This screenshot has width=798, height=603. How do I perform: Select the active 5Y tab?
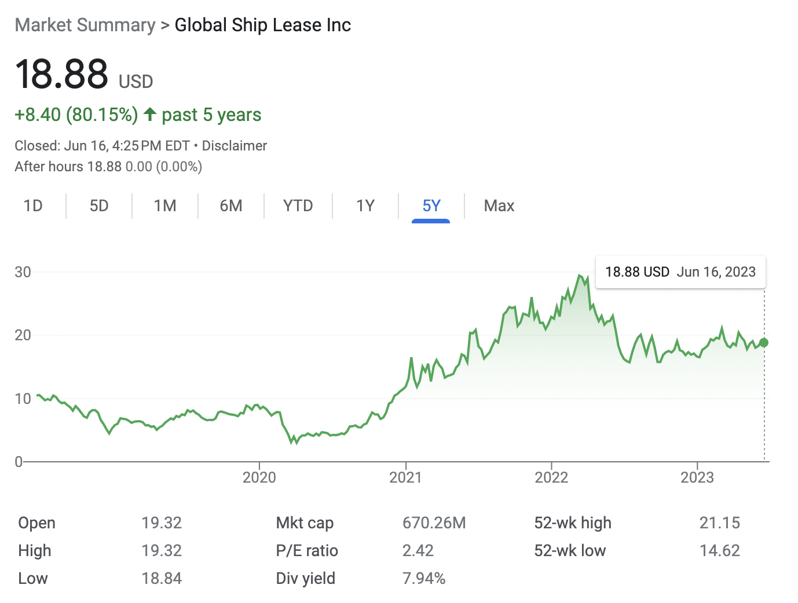[431, 206]
